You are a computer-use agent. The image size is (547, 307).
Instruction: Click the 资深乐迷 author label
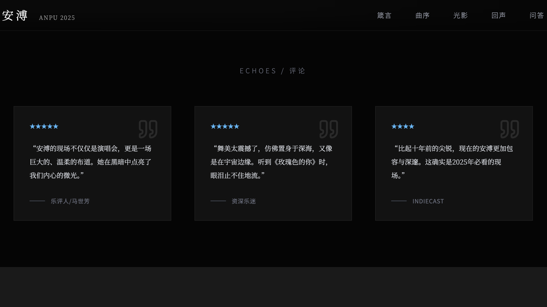pyautogui.click(x=244, y=201)
